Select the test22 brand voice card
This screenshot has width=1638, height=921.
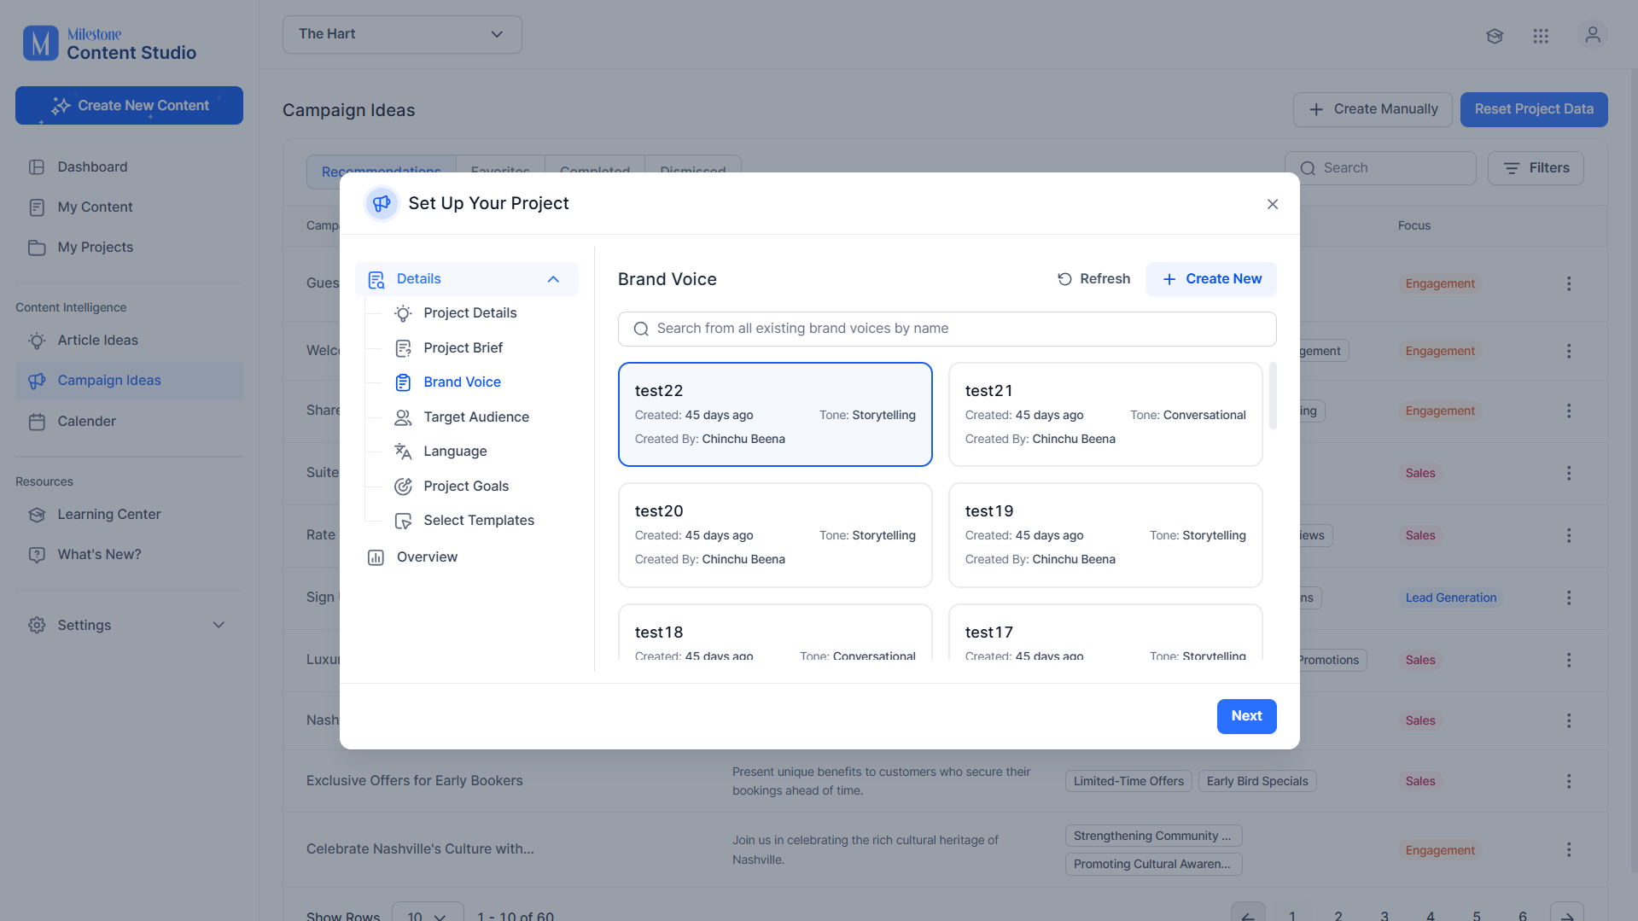[775, 414]
